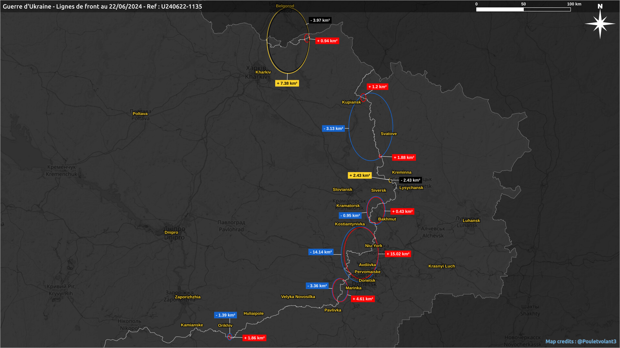Click the -3.97 km² black label
The image size is (620, 348).
click(320, 20)
